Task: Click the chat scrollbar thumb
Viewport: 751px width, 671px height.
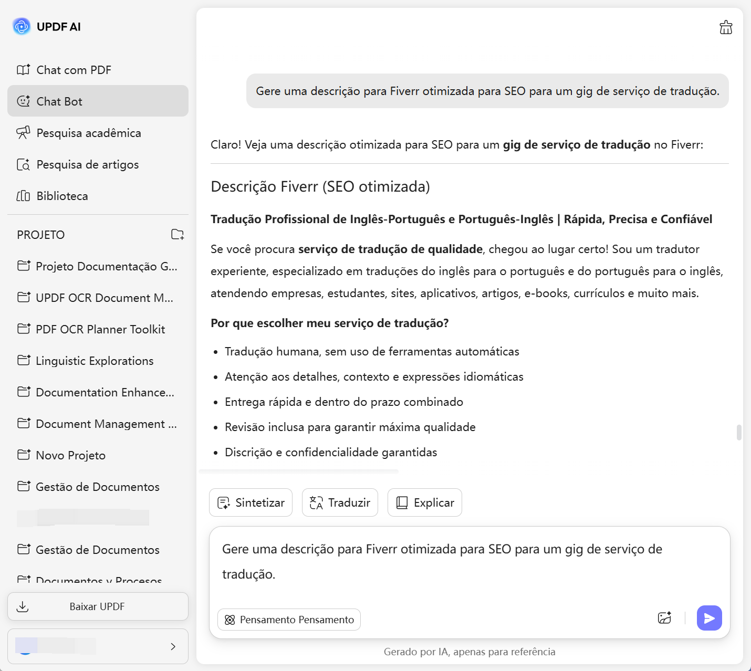Action: (x=739, y=432)
